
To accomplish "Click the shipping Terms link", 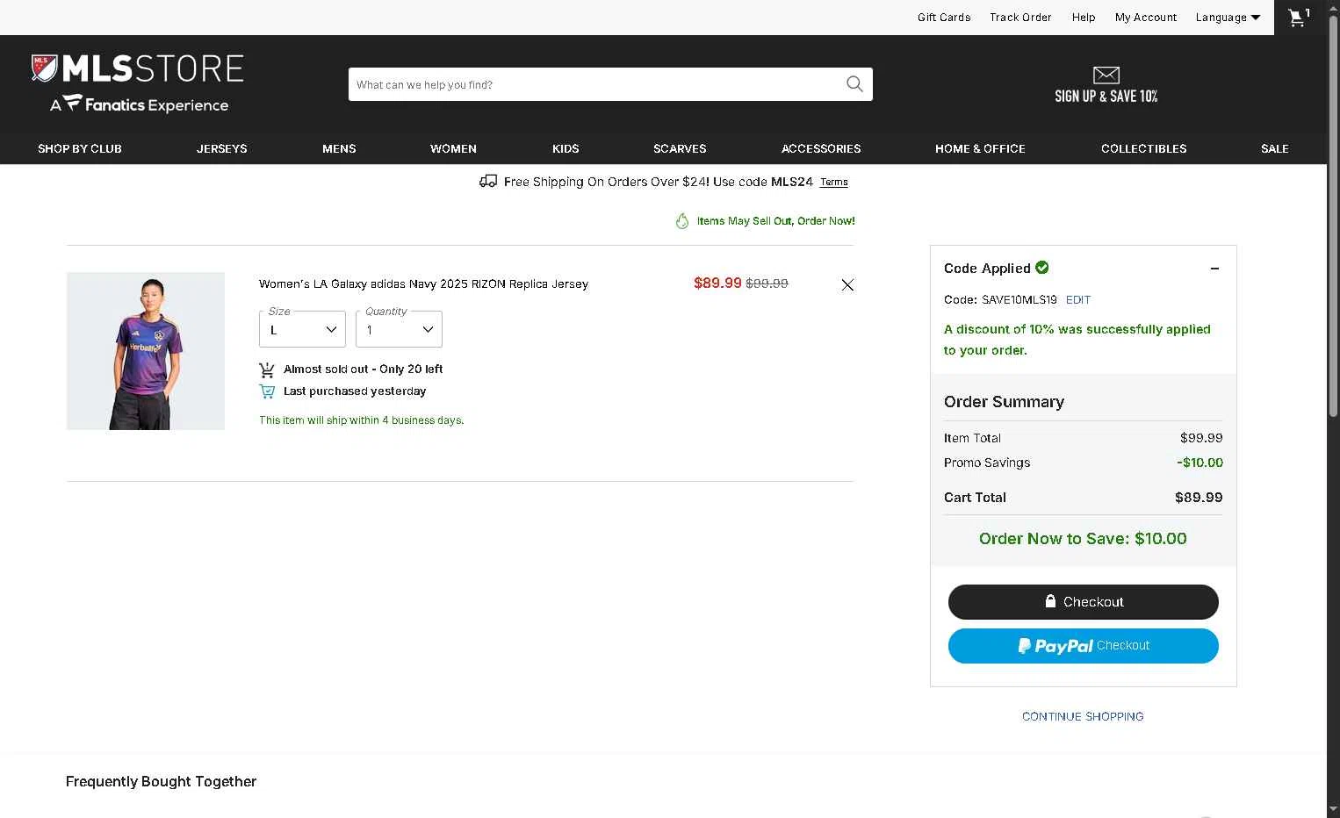I will click(834, 183).
